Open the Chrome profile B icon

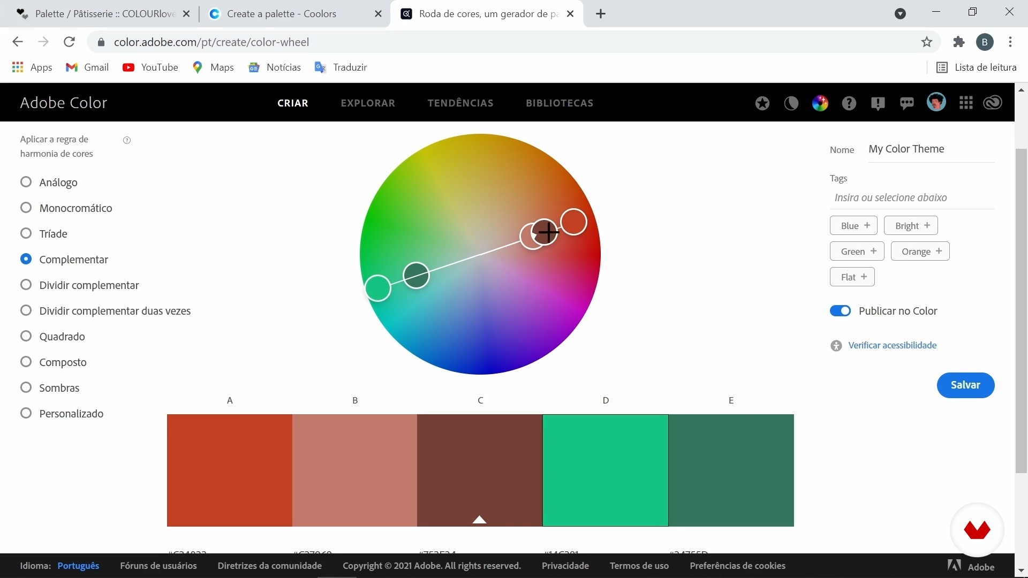[985, 42]
